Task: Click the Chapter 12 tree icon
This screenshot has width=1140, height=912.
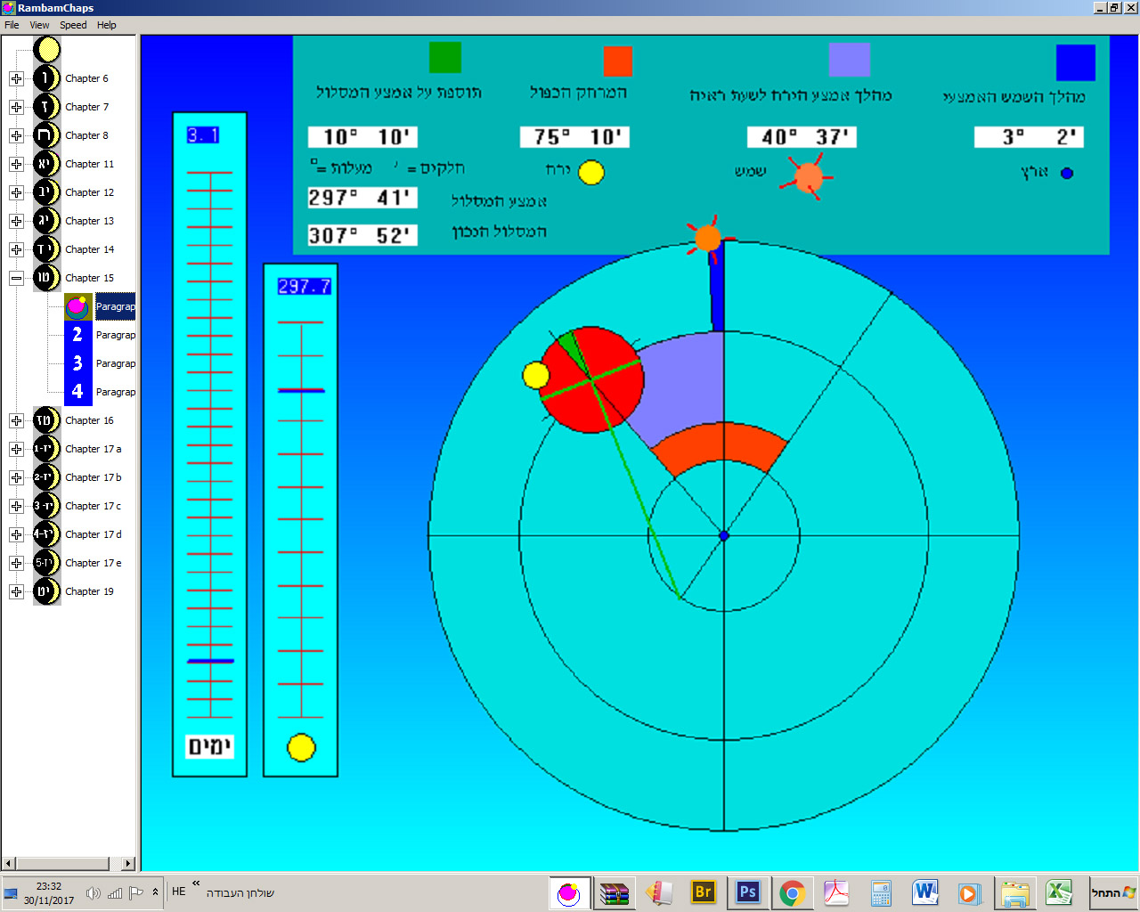Action: click(x=46, y=192)
